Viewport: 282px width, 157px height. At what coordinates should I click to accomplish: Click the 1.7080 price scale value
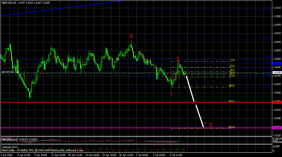click(x=277, y=16)
